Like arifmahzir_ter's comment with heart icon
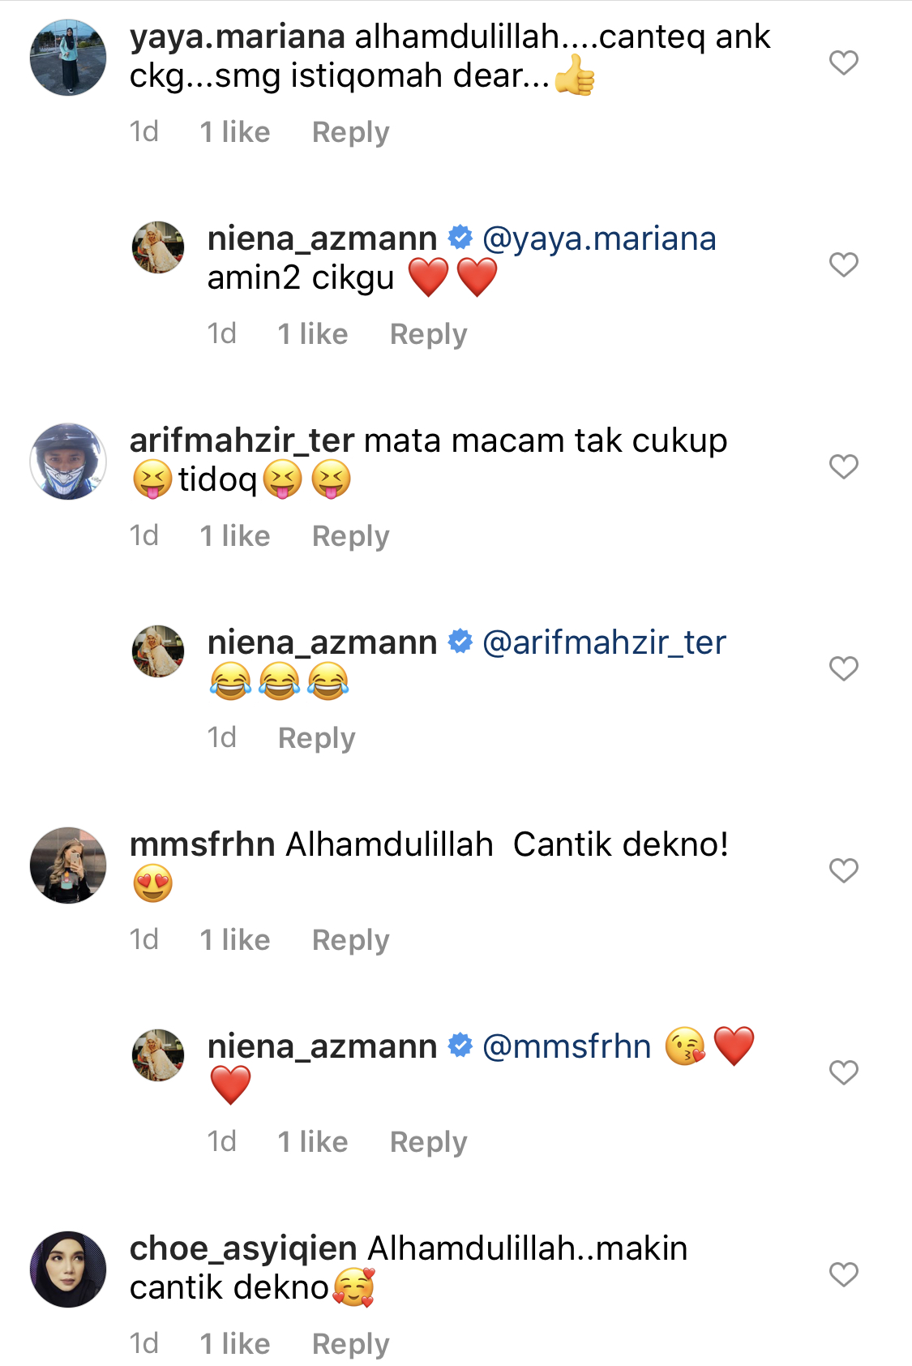 (844, 466)
